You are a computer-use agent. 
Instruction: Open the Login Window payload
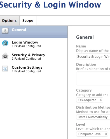(34, 44)
